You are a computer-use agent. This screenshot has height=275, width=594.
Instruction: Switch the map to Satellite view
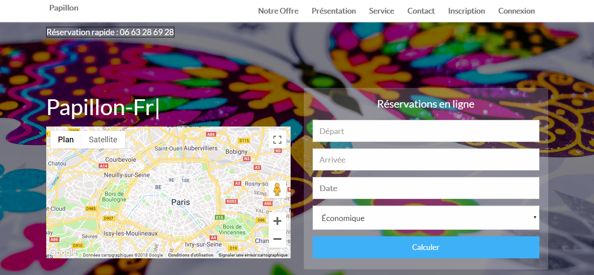[x=103, y=140]
